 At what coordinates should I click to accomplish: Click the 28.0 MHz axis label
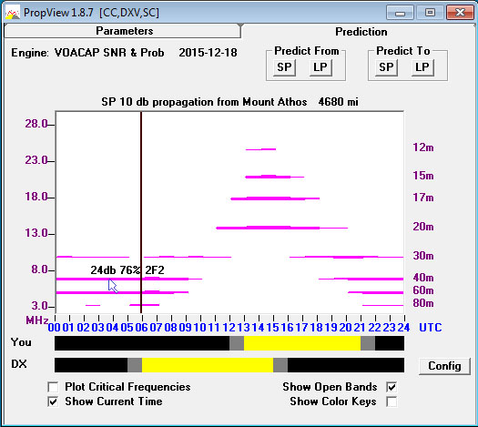tap(36, 124)
